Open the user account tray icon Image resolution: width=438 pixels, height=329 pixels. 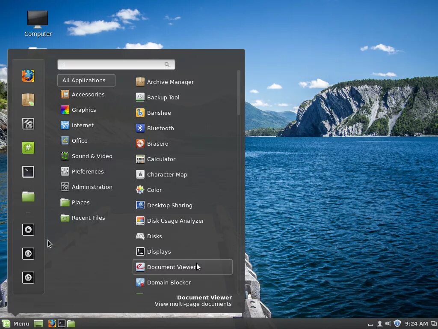(x=379, y=323)
